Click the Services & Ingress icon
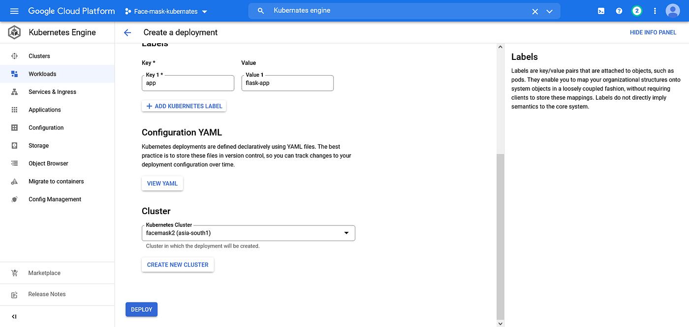This screenshot has height=327, width=689. [x=14, y=92]
